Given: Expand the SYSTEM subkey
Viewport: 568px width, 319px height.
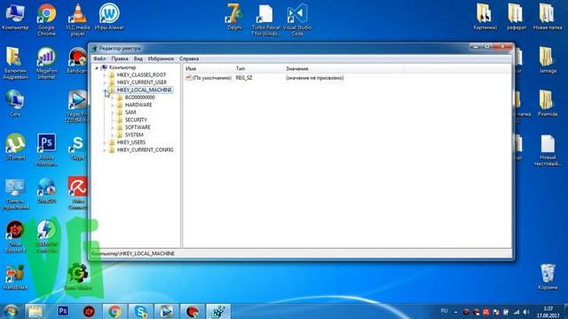Looking at the screenshot, I should (113, 135).
